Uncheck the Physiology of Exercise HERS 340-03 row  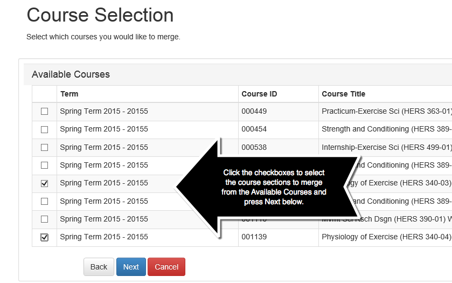[x=44, y=183]
